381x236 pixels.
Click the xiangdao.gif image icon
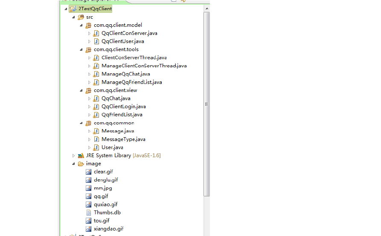(88, 229)
